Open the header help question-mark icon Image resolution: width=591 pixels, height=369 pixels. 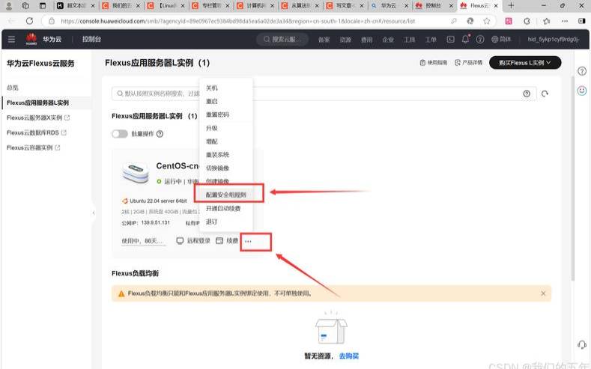tap(480, 39)
